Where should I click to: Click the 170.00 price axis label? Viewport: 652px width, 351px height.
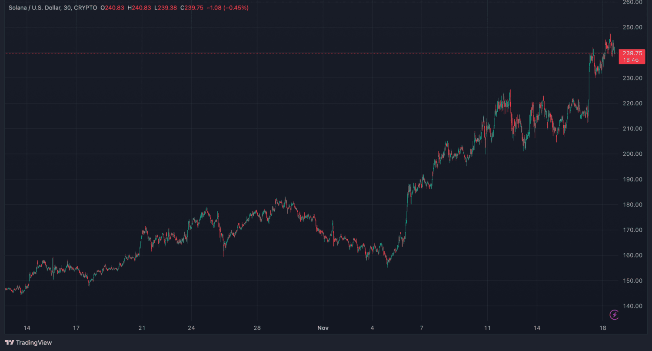(632, 230)
